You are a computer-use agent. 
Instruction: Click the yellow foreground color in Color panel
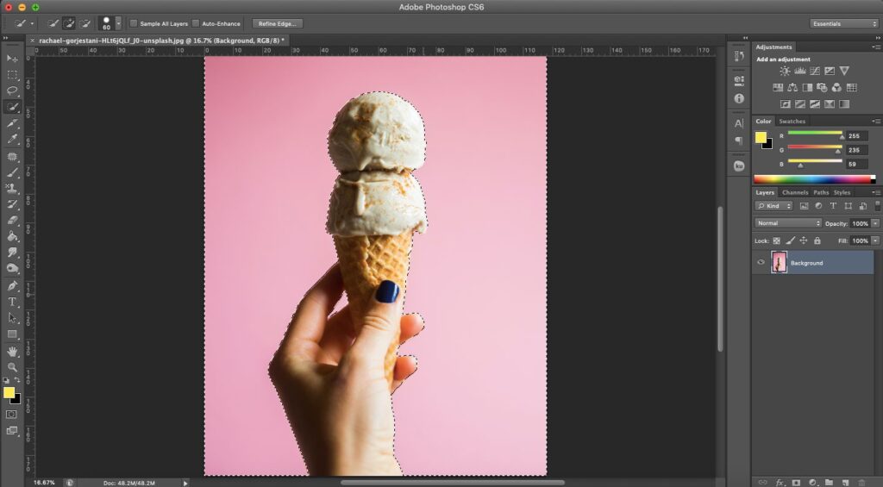761,137
